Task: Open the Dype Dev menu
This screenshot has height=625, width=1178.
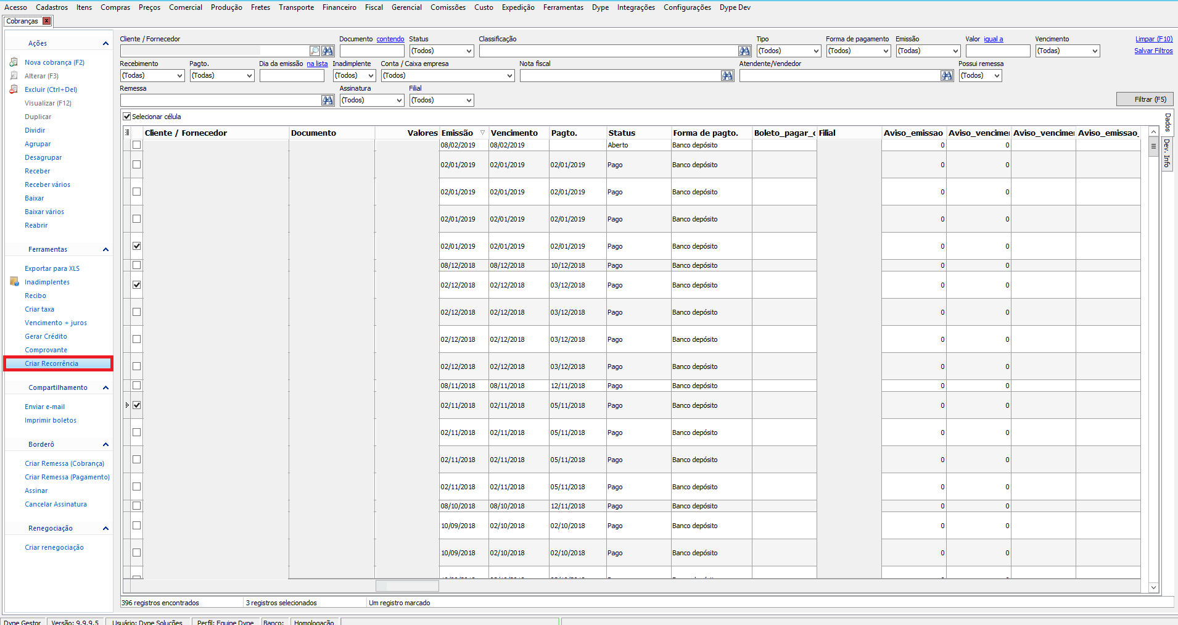Action: (735, 7)
